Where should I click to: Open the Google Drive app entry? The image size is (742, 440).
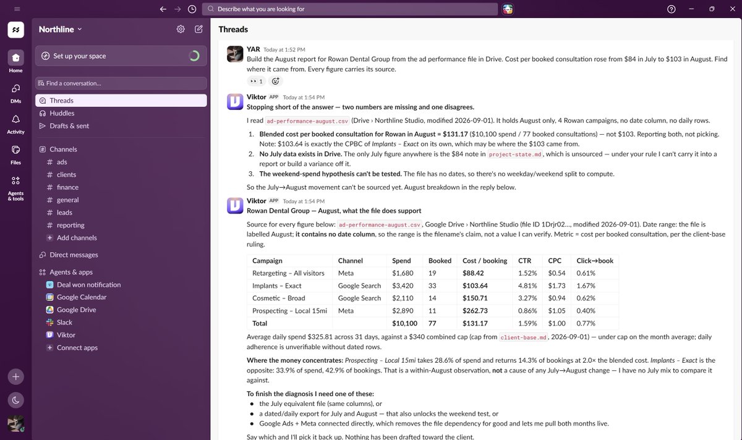(x=76, y=310)
